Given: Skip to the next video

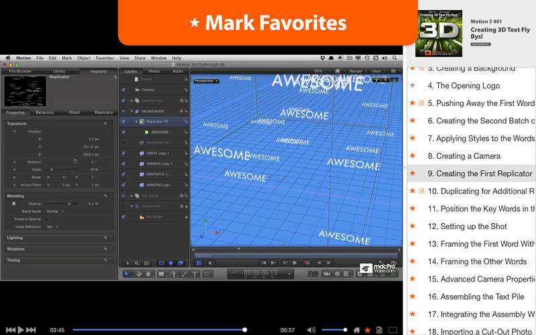Looking at the screenshot, I should click(x=32, y=330).
